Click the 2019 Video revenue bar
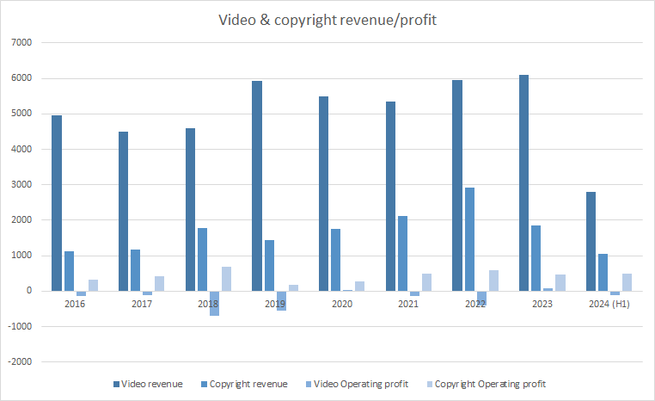Viewport: 655px width, 401px height. [257, 186]
